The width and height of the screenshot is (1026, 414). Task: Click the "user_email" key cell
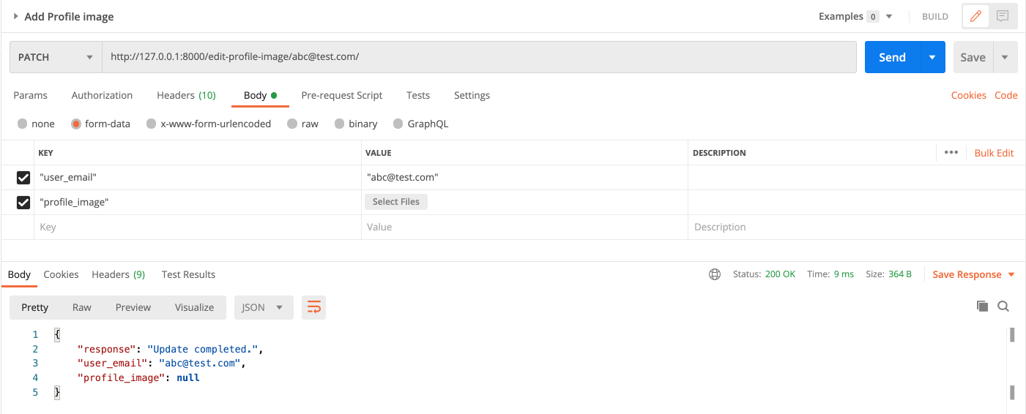coord(198,178)
